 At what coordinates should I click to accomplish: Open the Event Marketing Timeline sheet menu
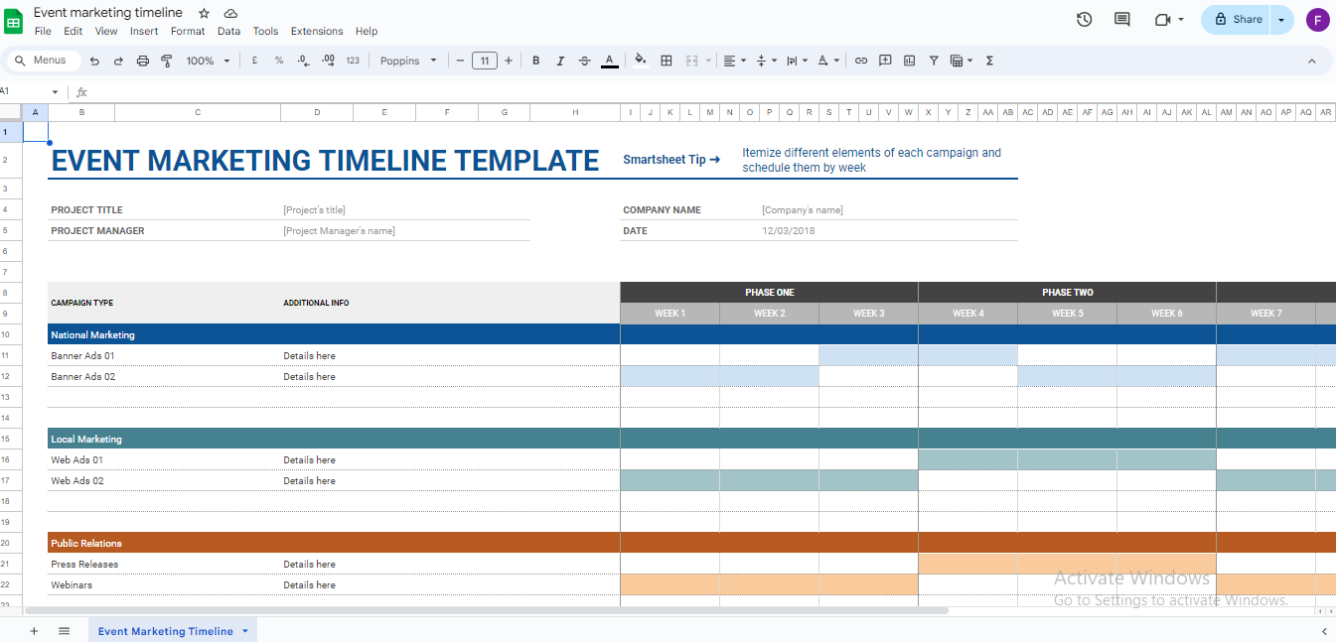point(242,630)
